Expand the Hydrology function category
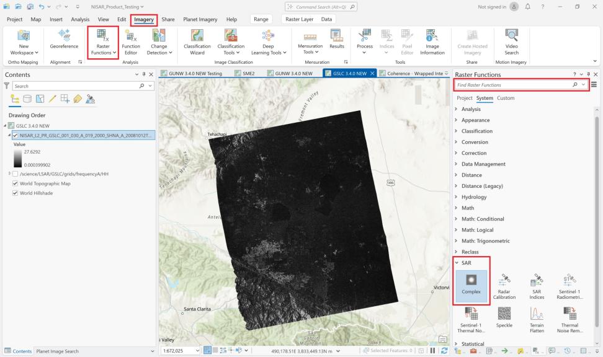Viewport: 603px width, 357px height. [x=457, y=196]
